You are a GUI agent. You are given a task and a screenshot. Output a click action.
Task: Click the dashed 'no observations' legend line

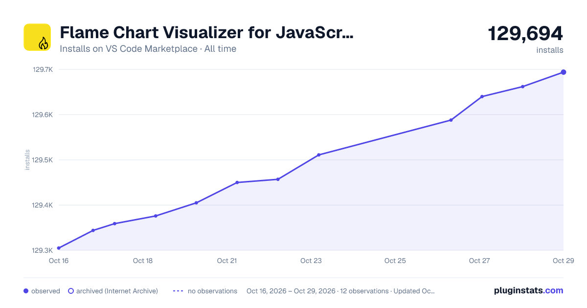178,291
